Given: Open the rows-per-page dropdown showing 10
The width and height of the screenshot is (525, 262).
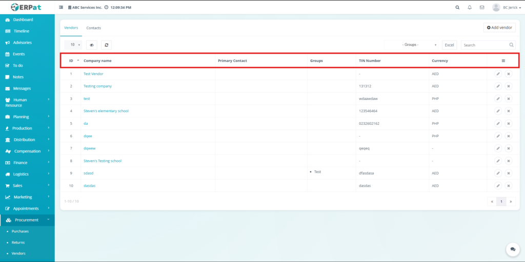Looking at the screenshot, I should pyautogui.click(x=75, y=45).
